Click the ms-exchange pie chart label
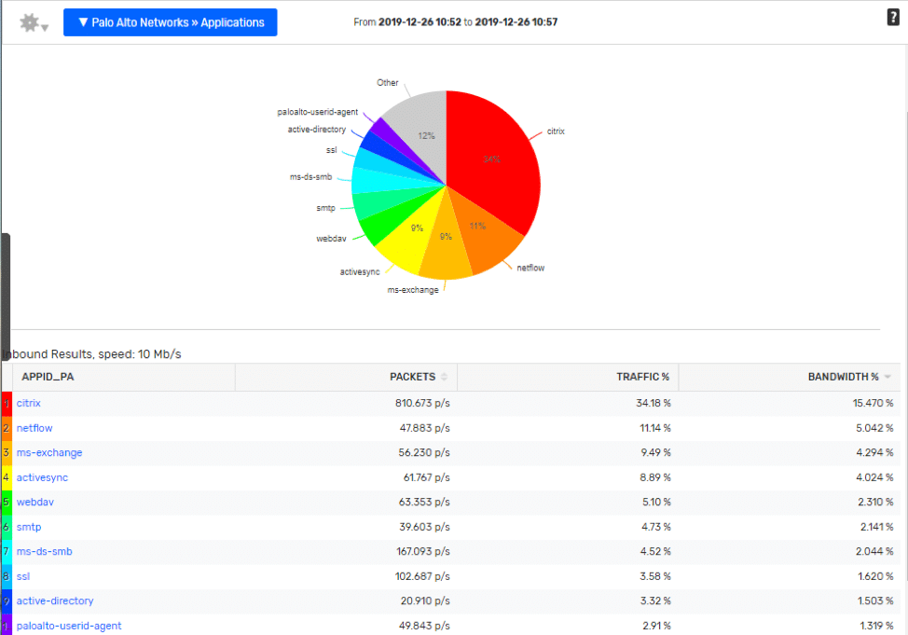This screenshot has width=908, height=635. [x=413, y=290]
